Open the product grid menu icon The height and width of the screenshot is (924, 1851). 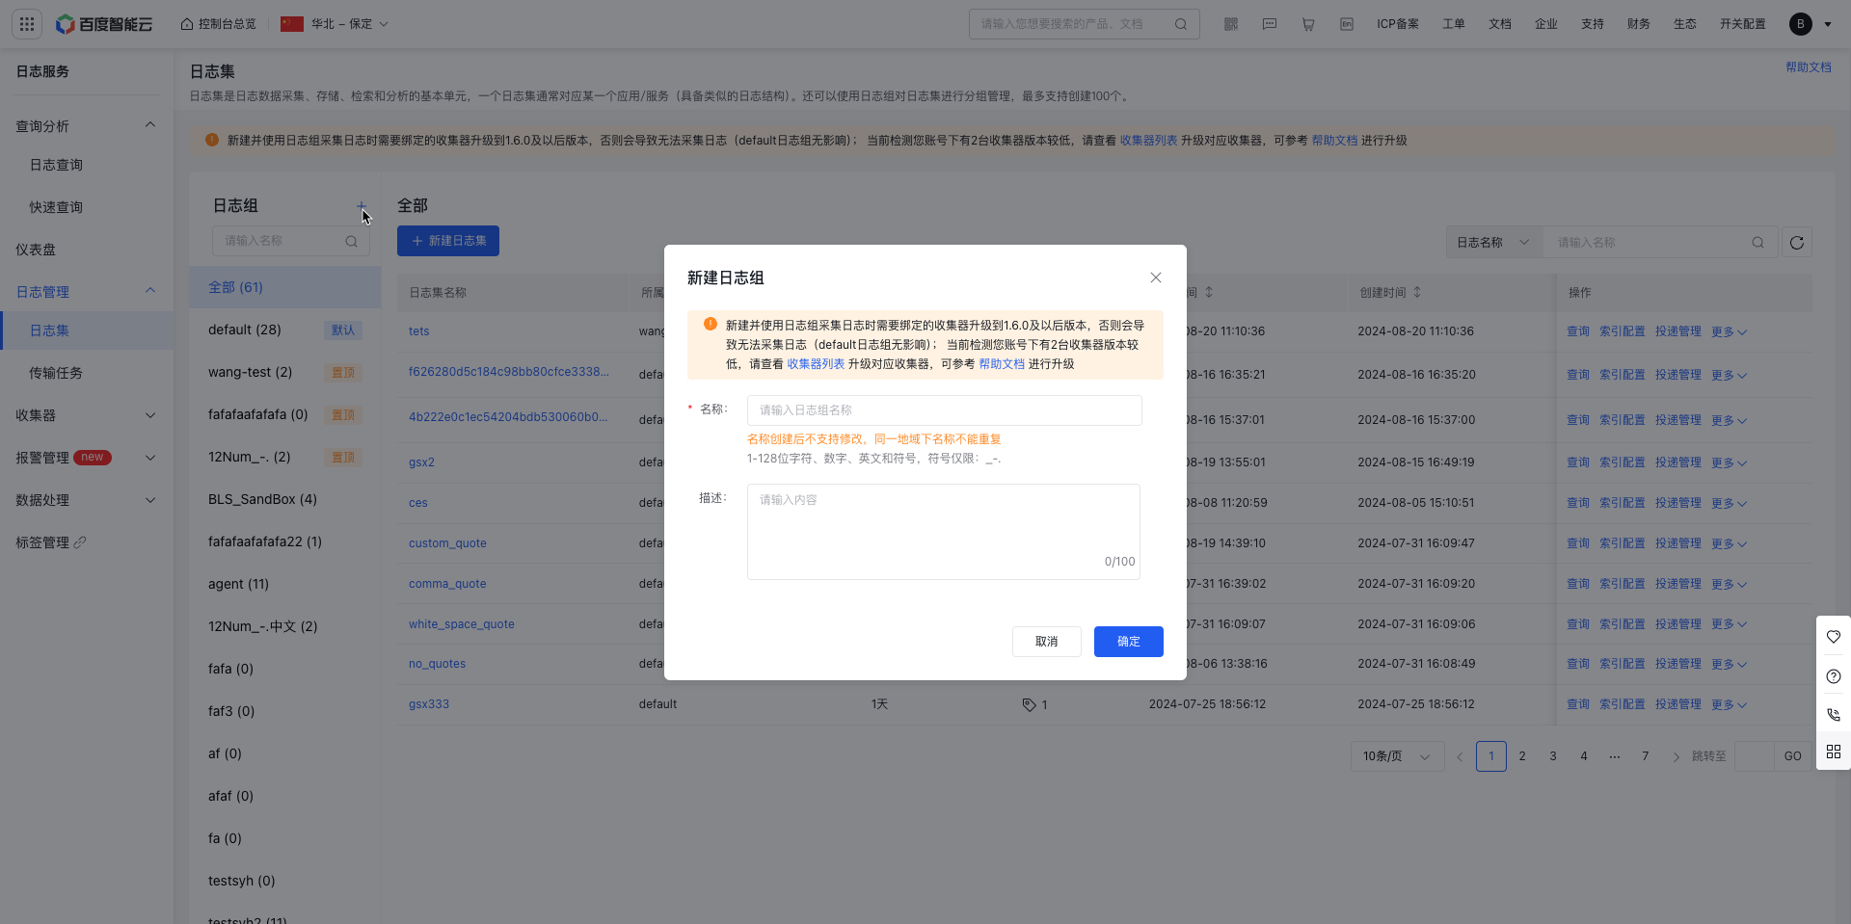pos(27,24)
